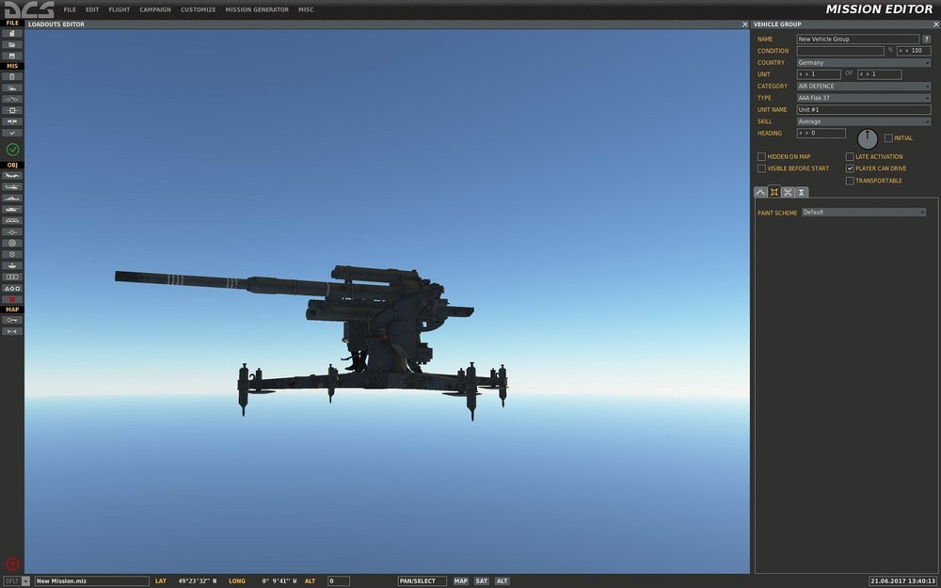This screenshot has height=588, width=941.
Task: Select the triangle-diamond-square shapes tool
Action: pyautogui.click(x=12, y=288)
